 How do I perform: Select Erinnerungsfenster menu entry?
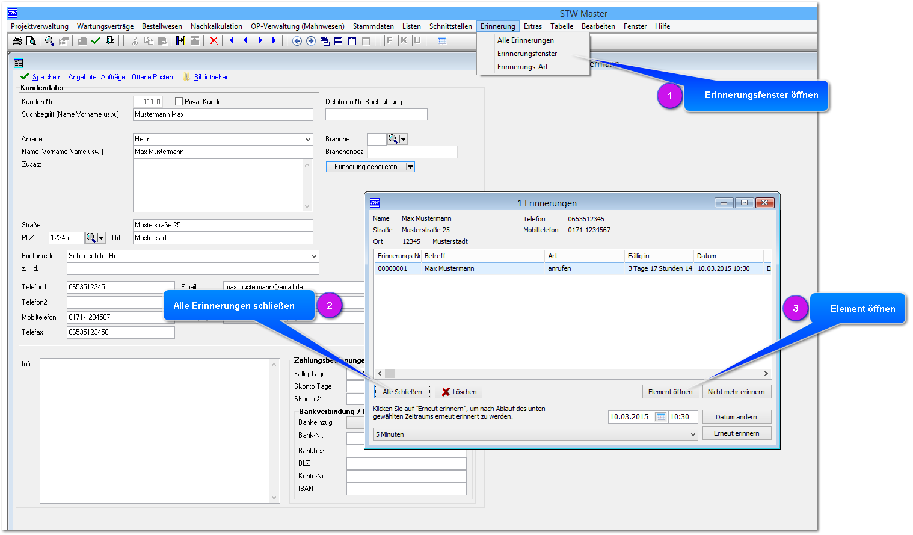pyautogui.click(x=527, y=54)
